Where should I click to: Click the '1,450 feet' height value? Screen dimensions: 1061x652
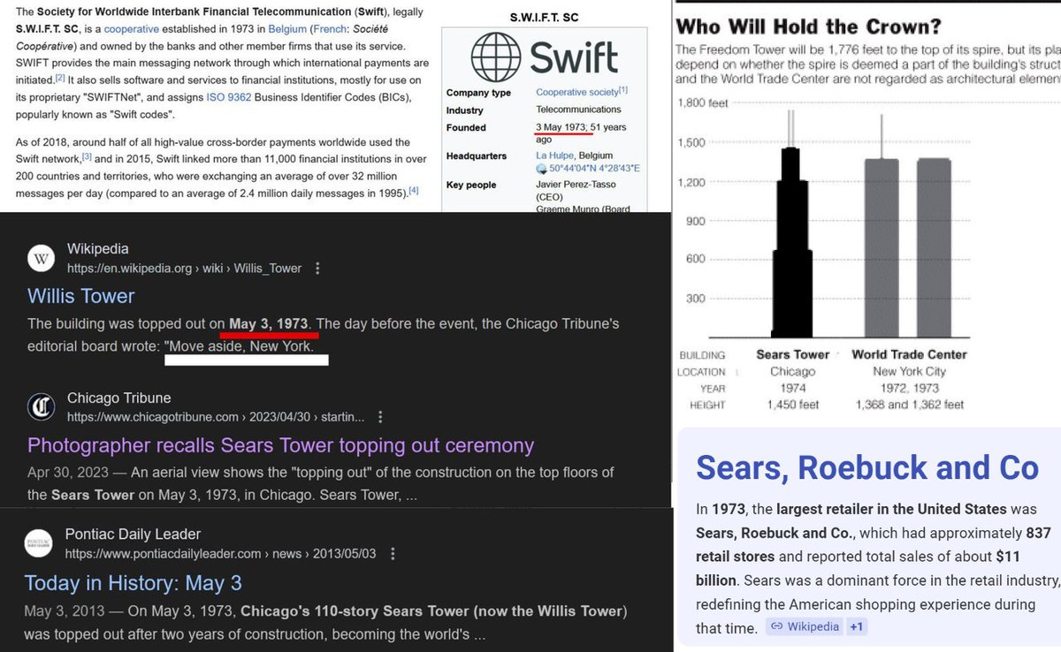click(793, 405)
